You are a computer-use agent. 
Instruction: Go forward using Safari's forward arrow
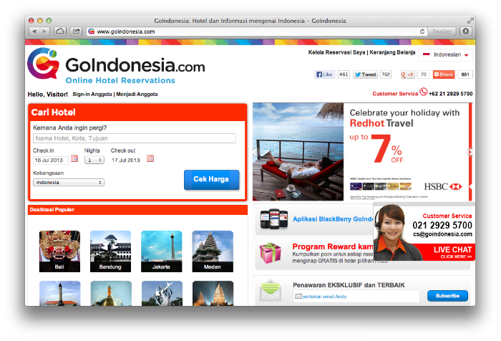[44, 32]
